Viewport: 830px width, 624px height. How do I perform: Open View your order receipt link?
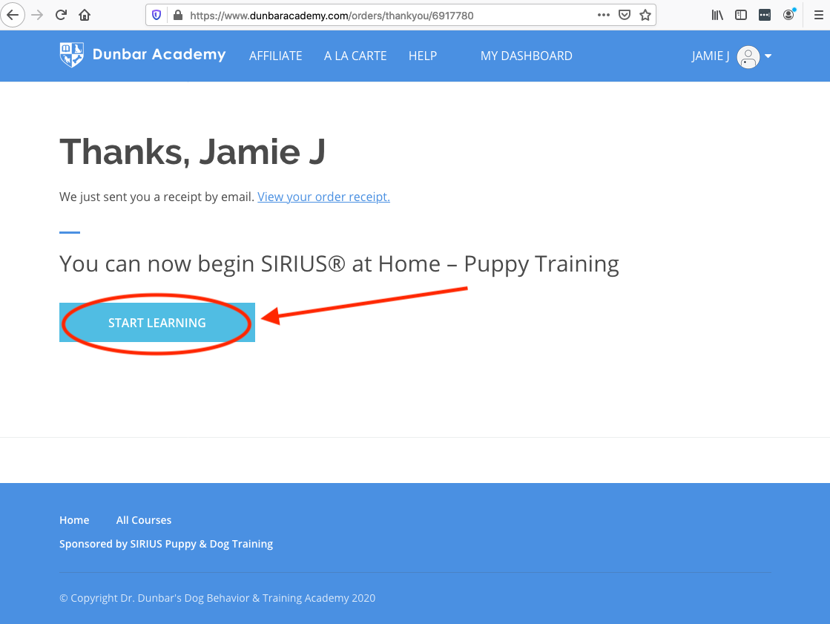click(323, 197)
